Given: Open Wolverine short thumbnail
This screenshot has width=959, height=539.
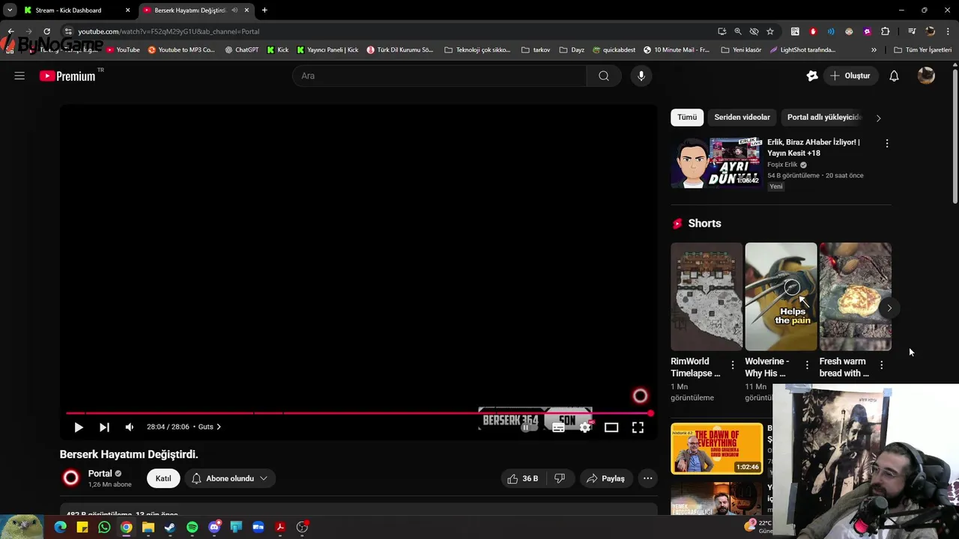Looking at the screenshot, I should click(781, 296).
